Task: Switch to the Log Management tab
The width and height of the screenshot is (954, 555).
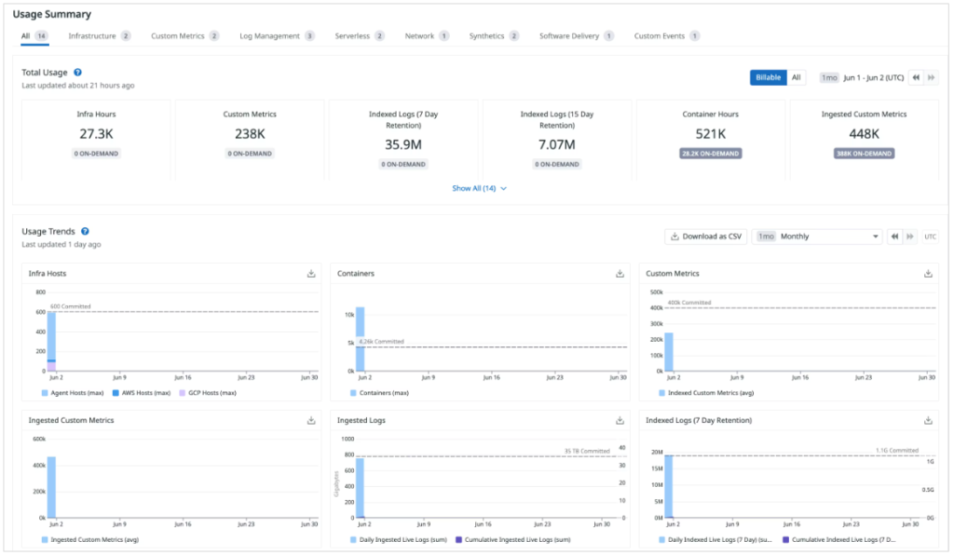Action: click(x=277, y=36)
